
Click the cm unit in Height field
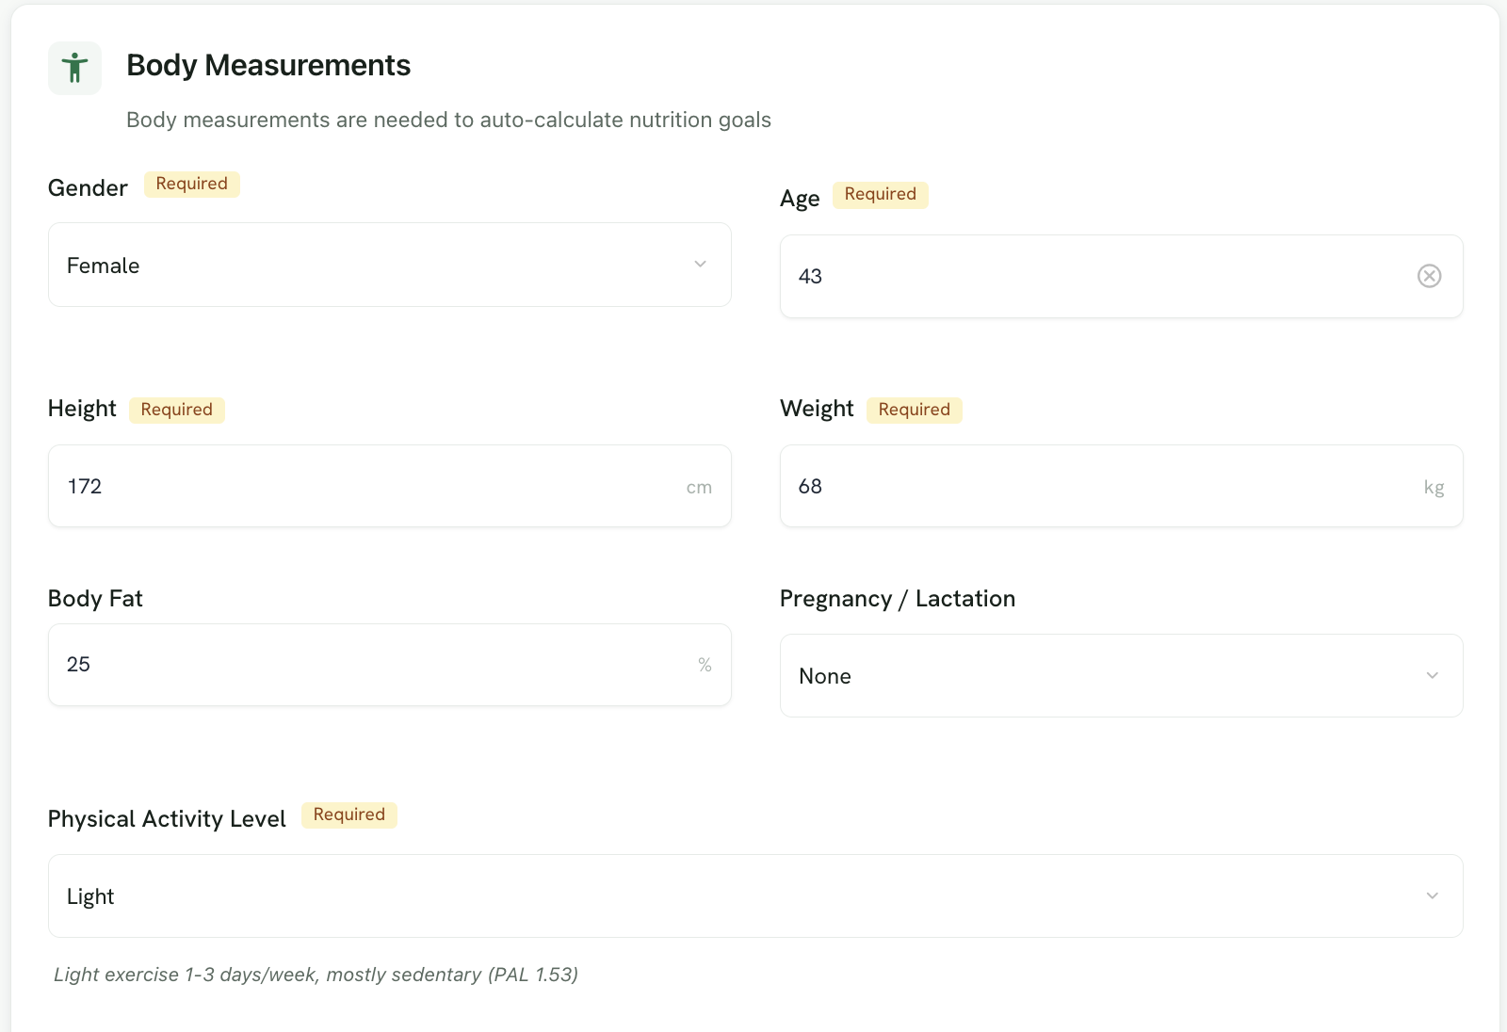tap(699, 488)
